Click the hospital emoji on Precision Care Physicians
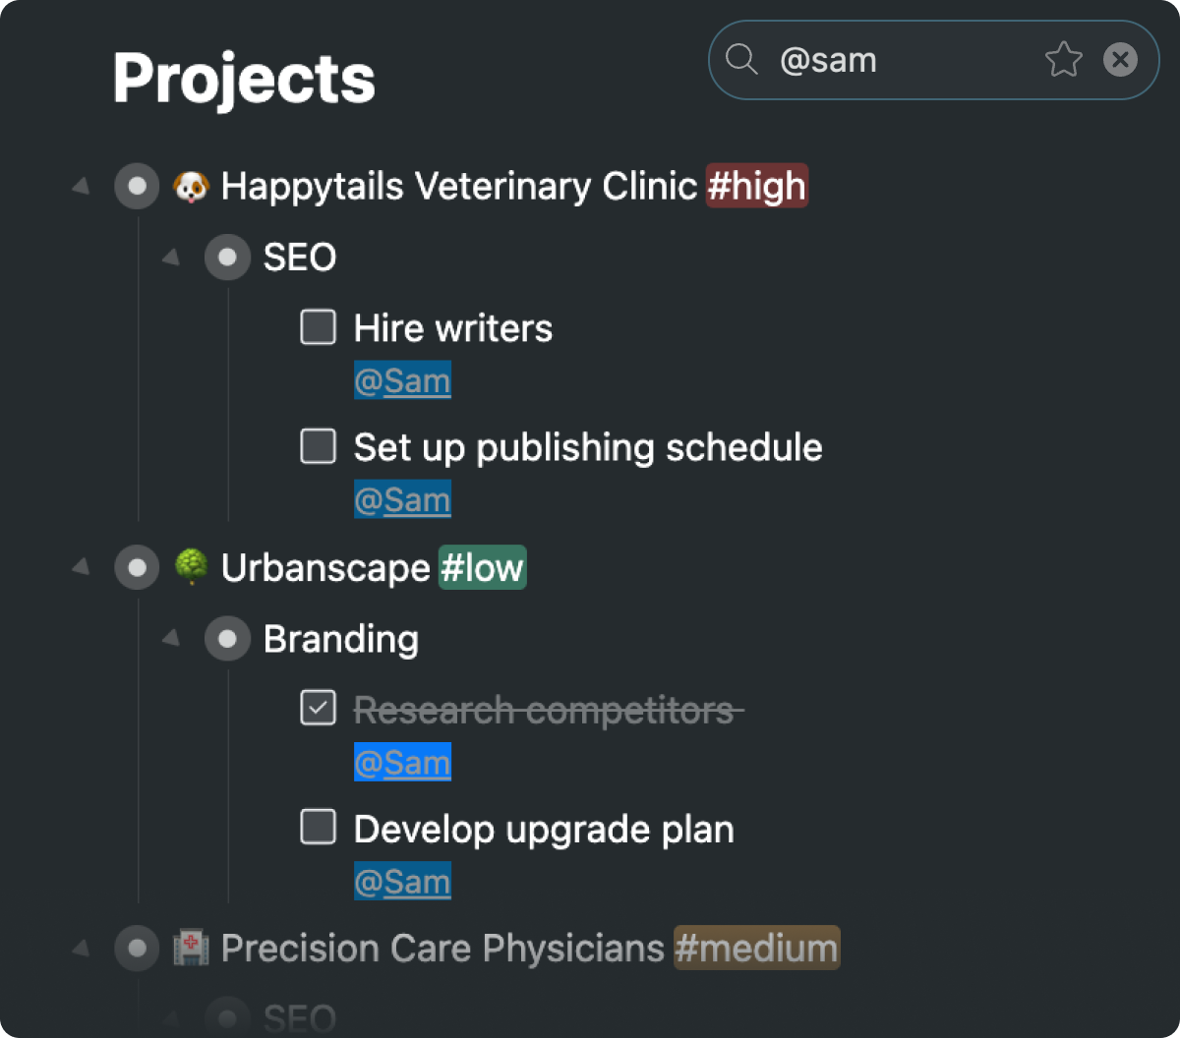This screenshot has width=1180, height=1038. coord(193,948)
